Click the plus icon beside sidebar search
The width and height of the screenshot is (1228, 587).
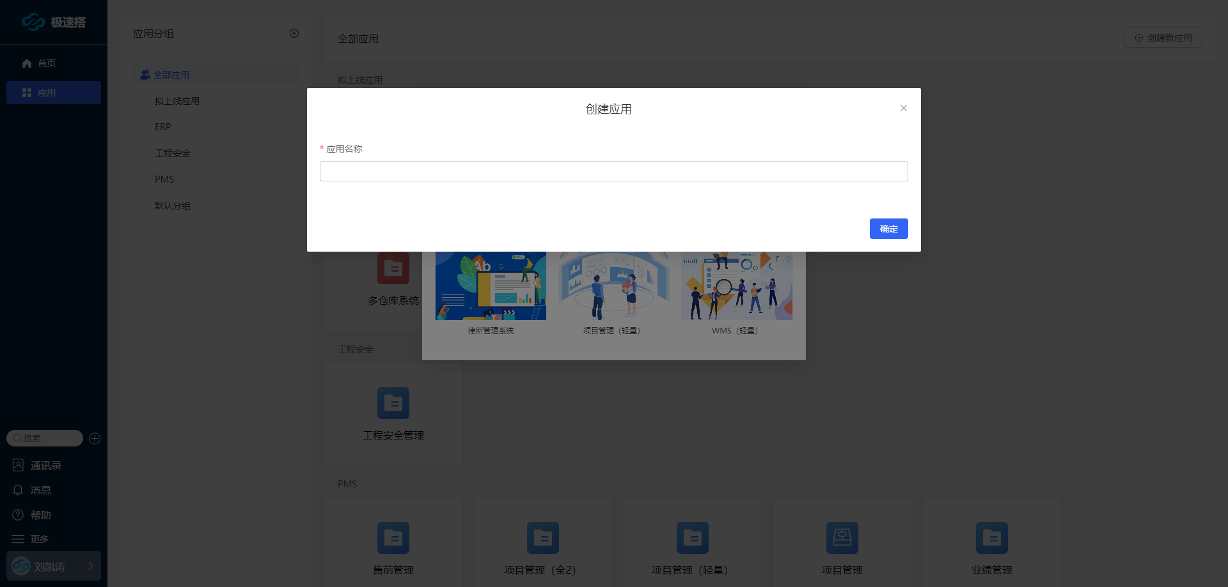(95, 438)
